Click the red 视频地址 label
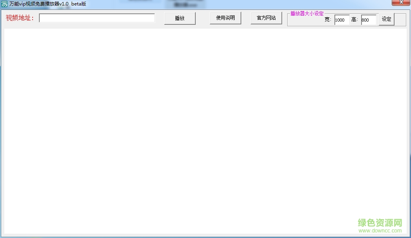The image size is (411, 238). [20, 18]
